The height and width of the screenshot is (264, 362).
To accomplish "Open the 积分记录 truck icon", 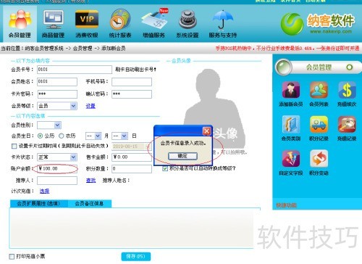I will click(x=319, y=124).
